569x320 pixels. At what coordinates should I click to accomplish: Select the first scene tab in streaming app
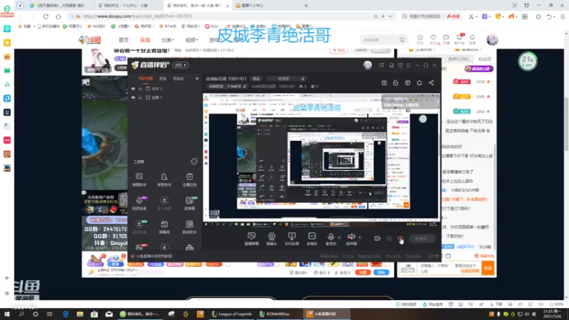(146, 78)
